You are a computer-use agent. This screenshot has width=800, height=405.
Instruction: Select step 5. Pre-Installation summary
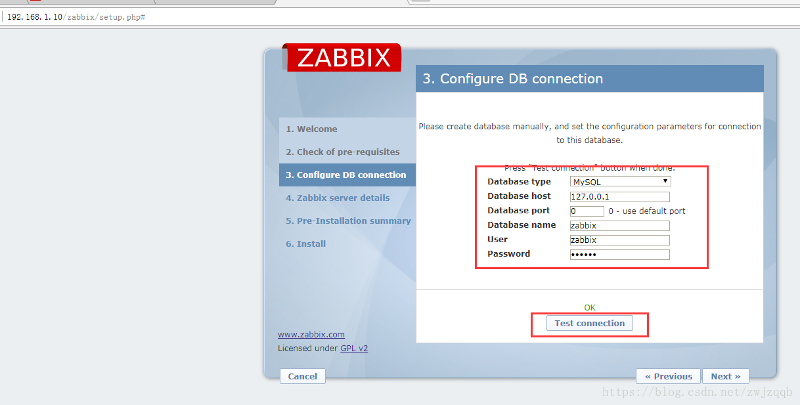[347, 221]
